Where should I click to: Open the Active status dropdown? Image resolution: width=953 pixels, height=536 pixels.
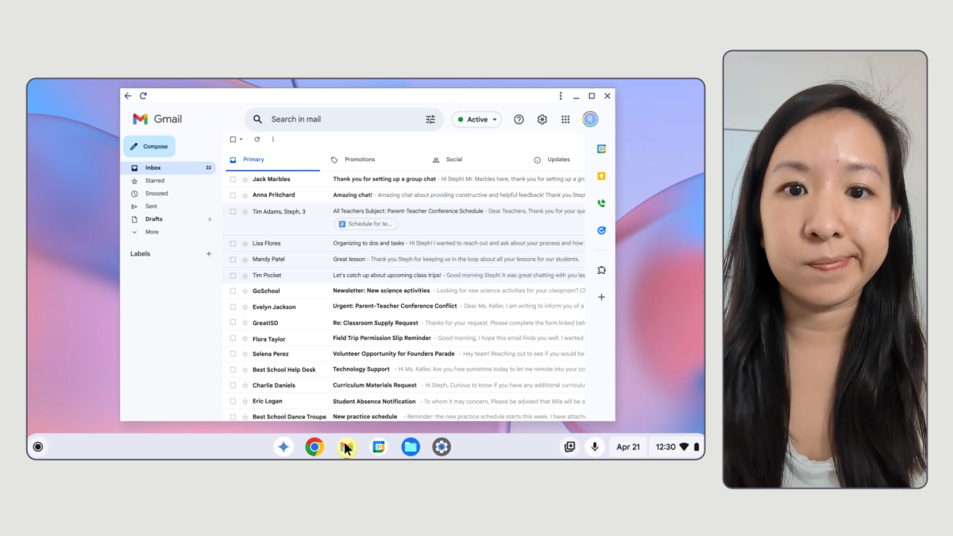click(x=477, y=120)
